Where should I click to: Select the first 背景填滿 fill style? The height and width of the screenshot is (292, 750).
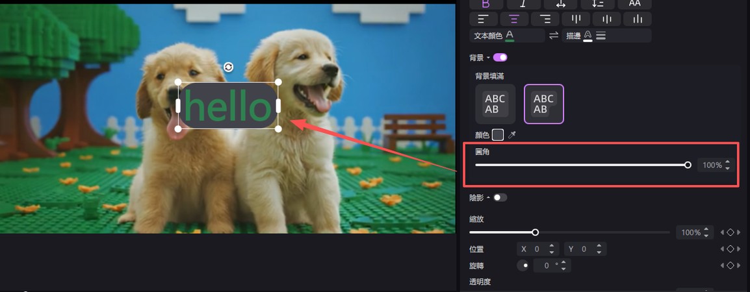click(x=495, y=104)
